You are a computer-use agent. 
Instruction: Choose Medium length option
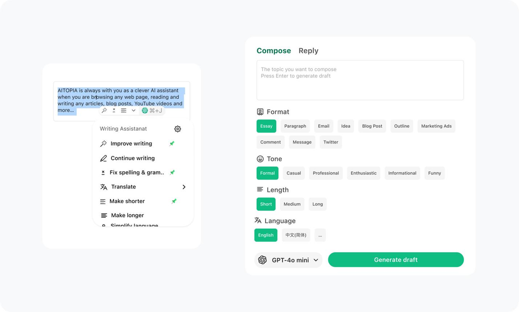point(292,204)
